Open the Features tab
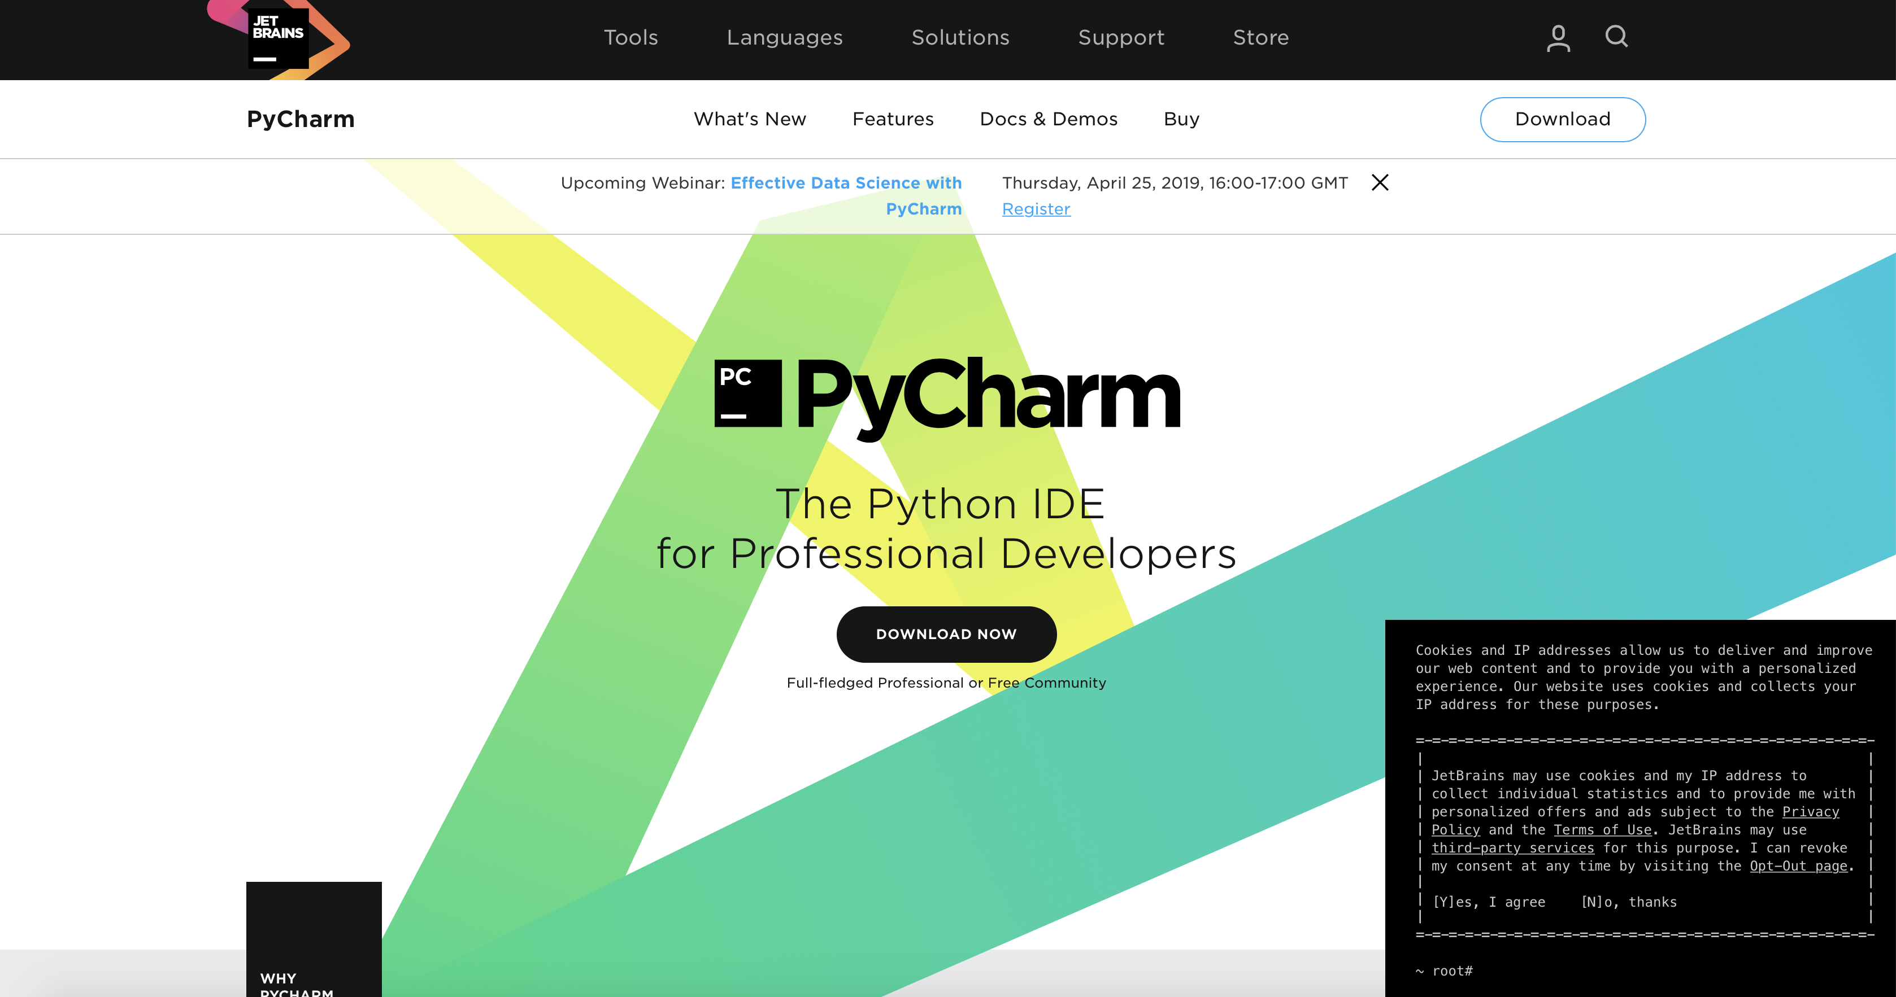Viewport: 1896px width, 997px height. pos(893,119)
